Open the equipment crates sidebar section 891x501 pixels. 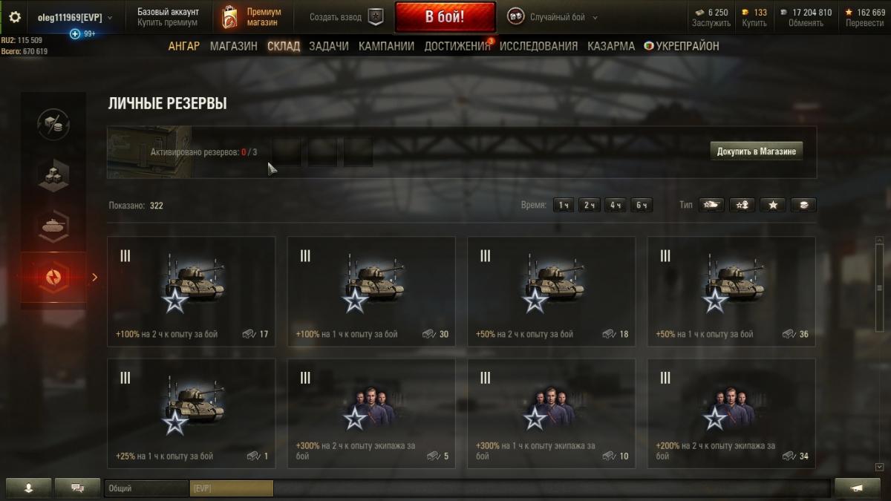pos(53,175)
